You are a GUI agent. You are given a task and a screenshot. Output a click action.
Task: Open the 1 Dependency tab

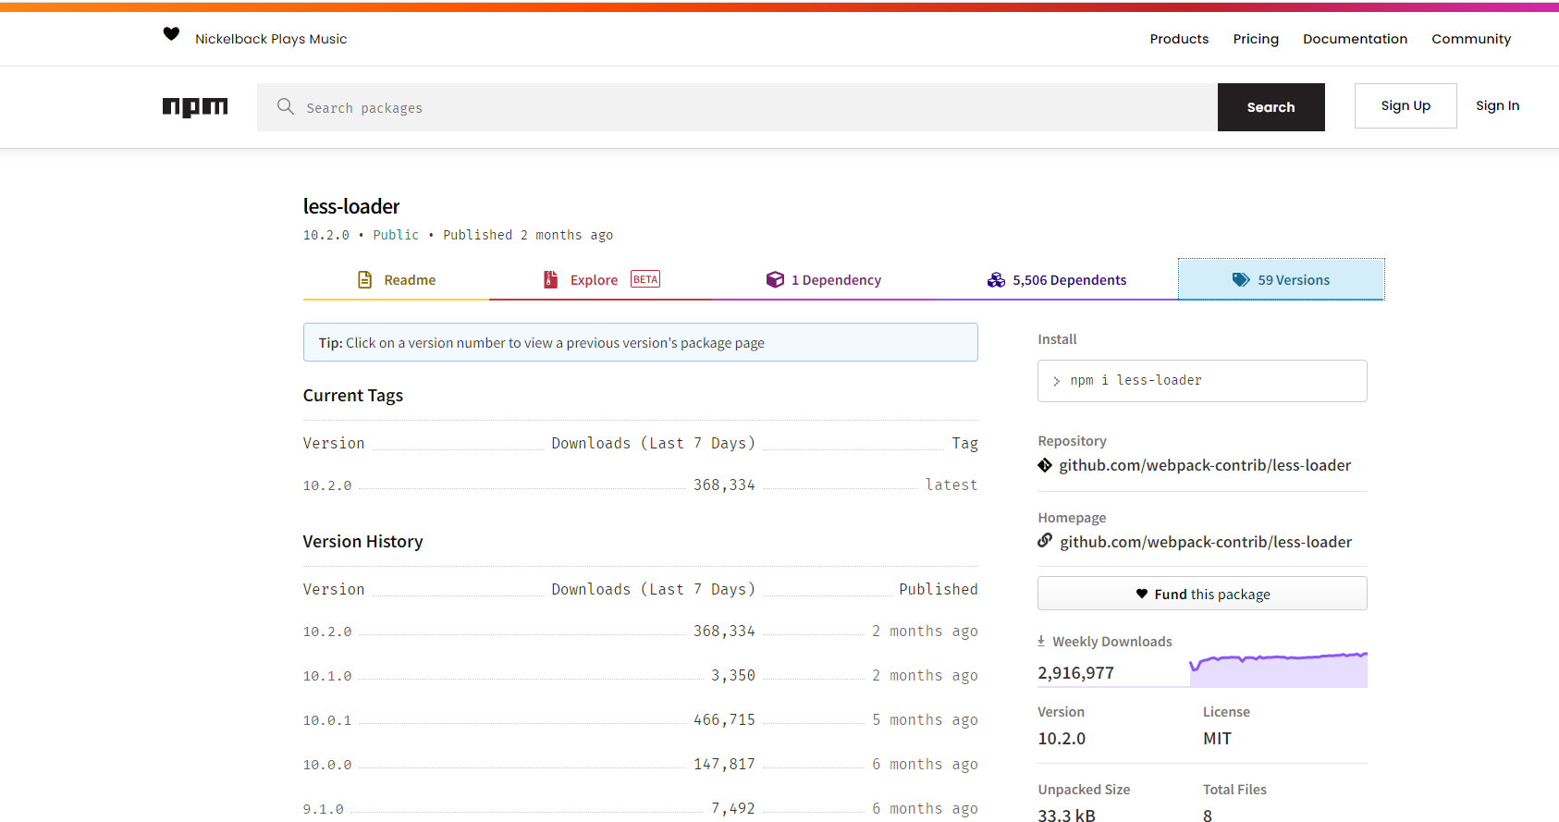tap(824, 279)
